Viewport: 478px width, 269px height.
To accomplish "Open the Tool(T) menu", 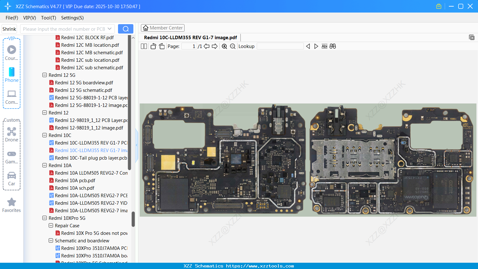I will tap(49, 18).
